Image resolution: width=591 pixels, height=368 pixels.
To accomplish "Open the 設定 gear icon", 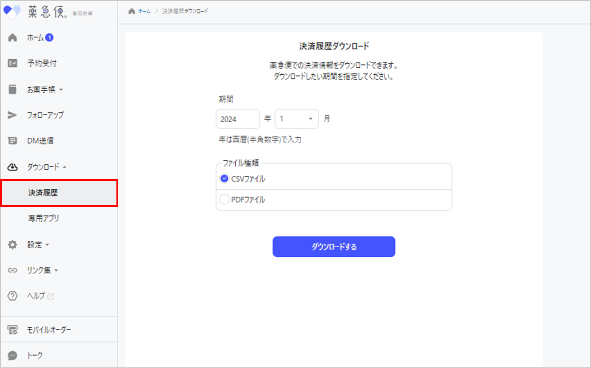I will click(x=12, y=245).
